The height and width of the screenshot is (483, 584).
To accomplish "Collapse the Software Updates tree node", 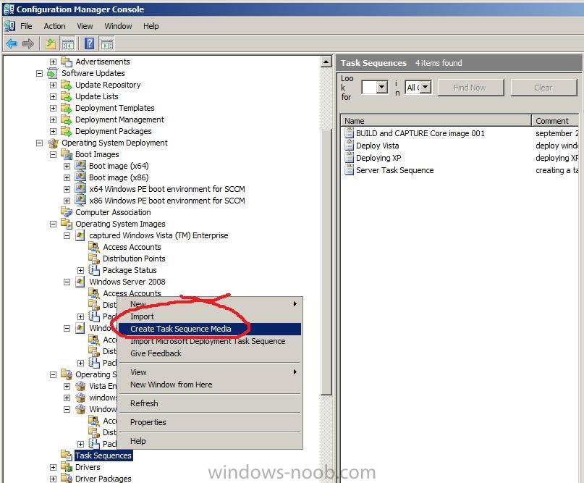I will (40, 73).
